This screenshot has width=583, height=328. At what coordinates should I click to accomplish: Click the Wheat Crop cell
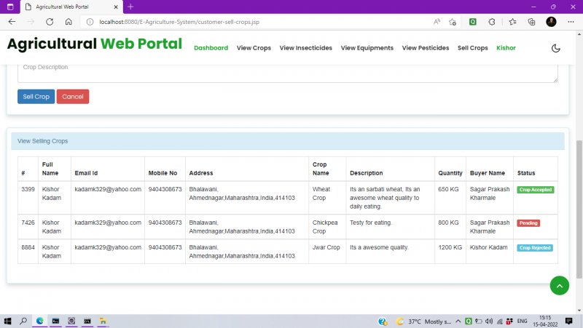327,198
